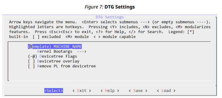Click the Figure 7: DTG Settings caption
This screenshot has height=98, width=222.
(110, 7)
